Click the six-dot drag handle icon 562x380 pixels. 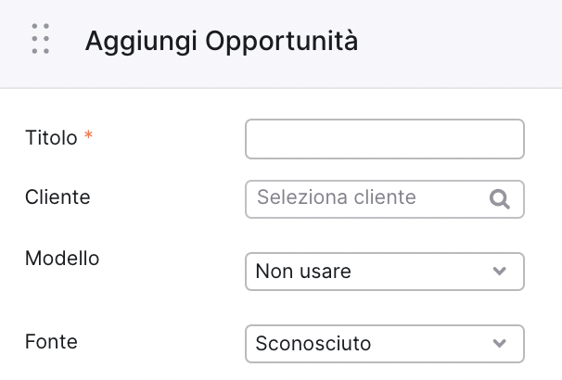point(41,39)
